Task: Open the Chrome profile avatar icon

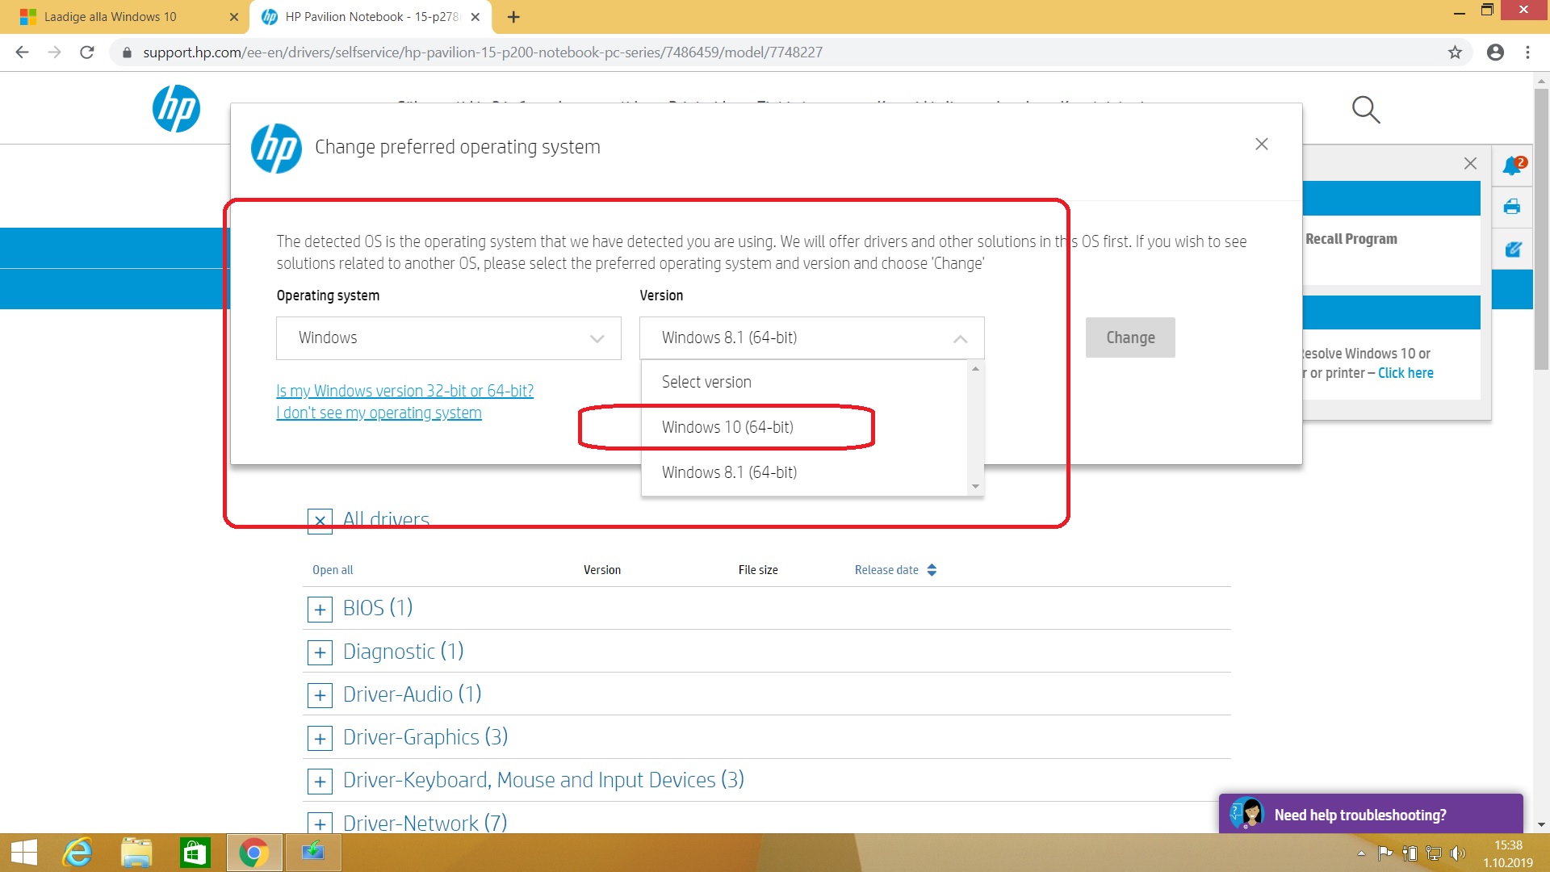Action: click(x=1495, y=52)
